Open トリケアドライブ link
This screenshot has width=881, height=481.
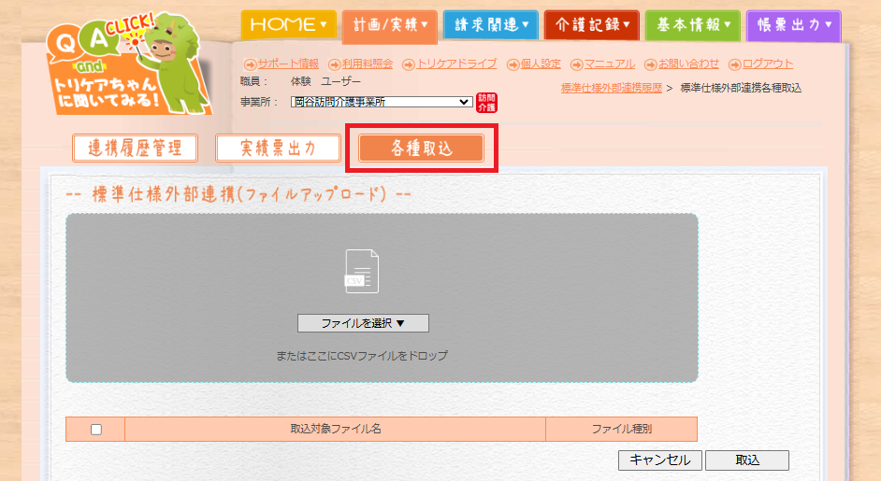pyautogui.click(x=452, y=64)
